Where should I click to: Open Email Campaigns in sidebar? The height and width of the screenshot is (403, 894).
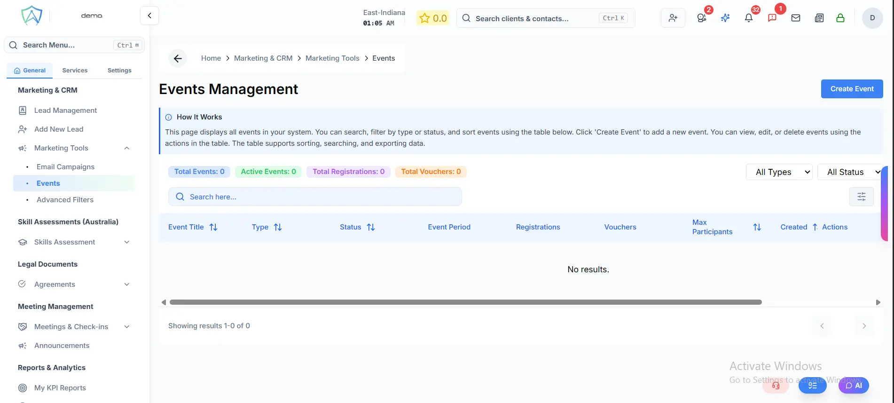[x=65, y=167]
